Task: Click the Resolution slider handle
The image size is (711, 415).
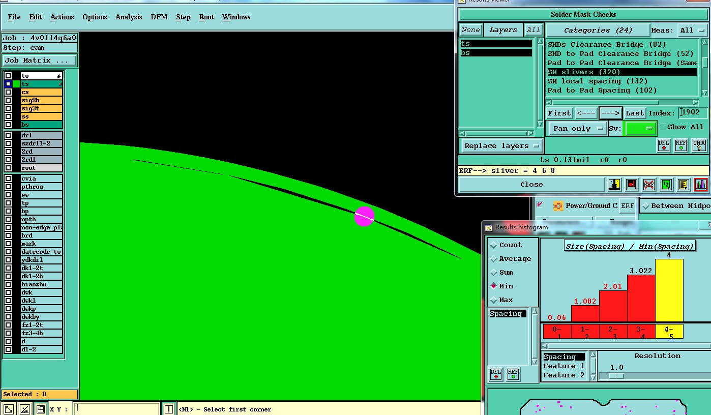Action: (616, 376)
